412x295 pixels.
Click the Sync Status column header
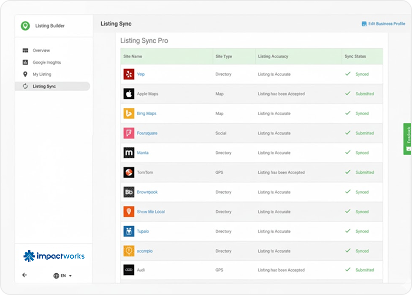tap(355, 56)
